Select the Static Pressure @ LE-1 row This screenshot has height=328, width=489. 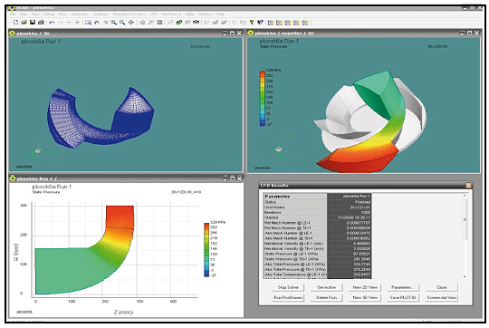pos(318,254)
